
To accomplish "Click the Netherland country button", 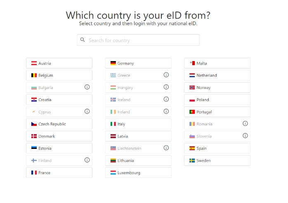I will pyautogui.click(x=217, y=75).
